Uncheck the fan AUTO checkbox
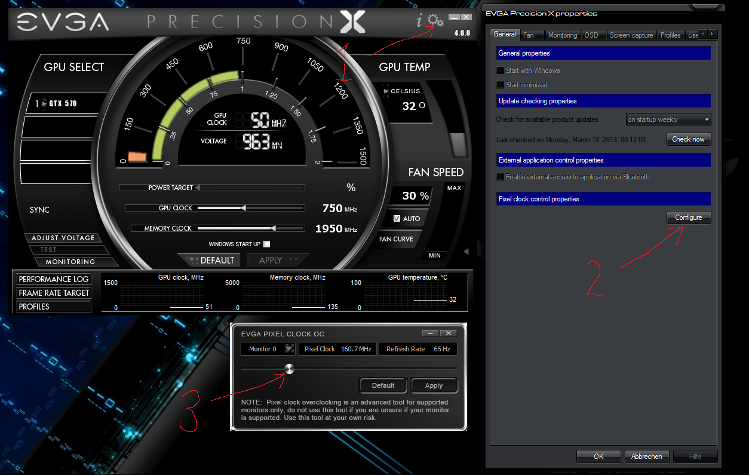The image size is (749, 475). (397, 219)
